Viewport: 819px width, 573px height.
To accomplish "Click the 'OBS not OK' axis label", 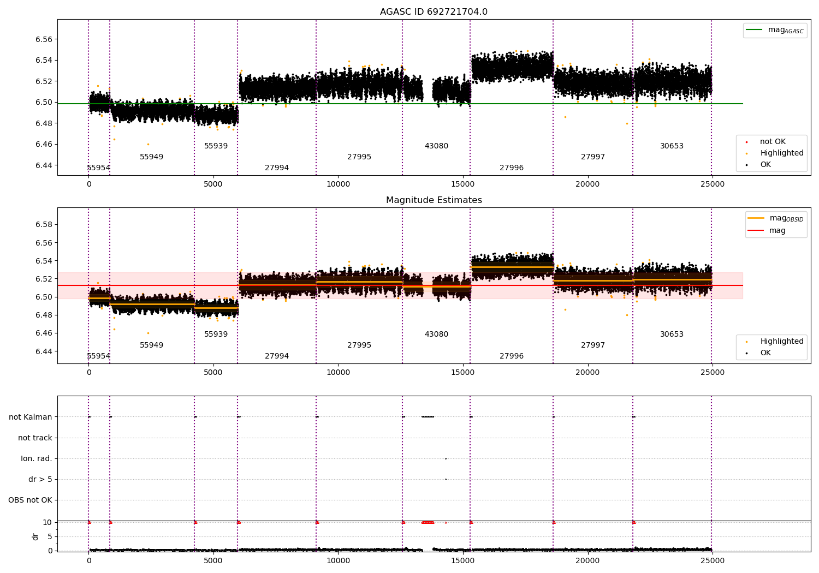I will pos(30,500).
